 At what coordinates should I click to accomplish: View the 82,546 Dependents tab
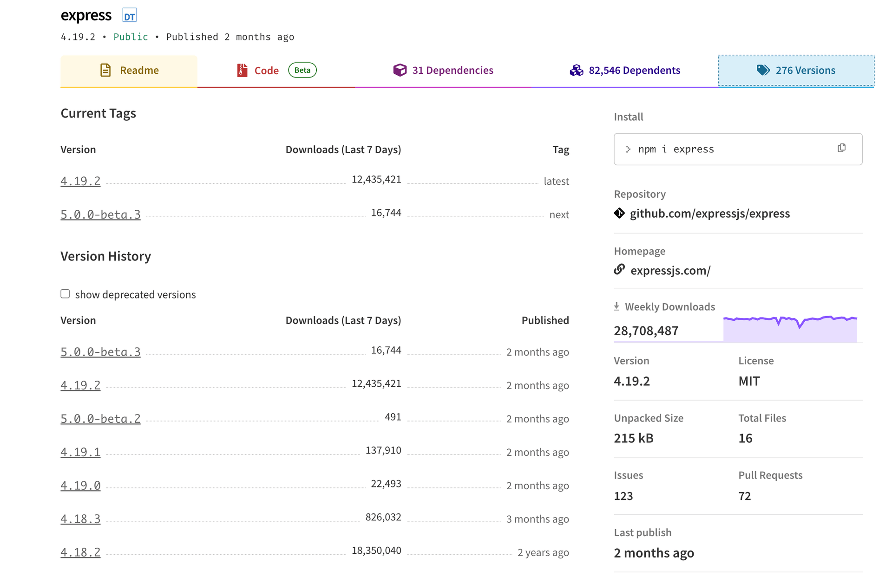(624, 71)
